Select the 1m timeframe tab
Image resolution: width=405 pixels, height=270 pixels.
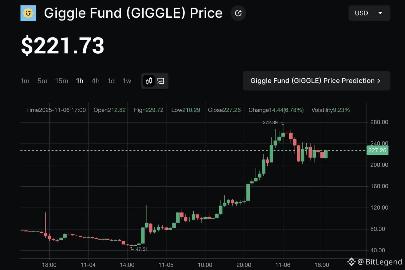coord(25,81)
